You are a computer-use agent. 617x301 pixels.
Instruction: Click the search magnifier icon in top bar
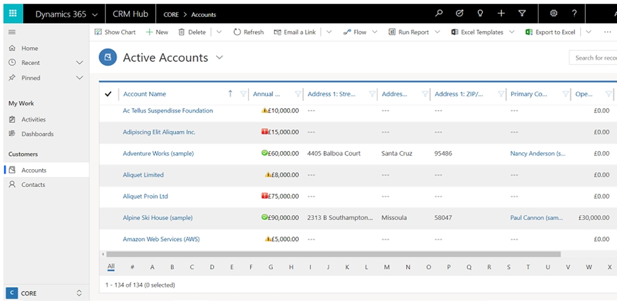[438, 14]
